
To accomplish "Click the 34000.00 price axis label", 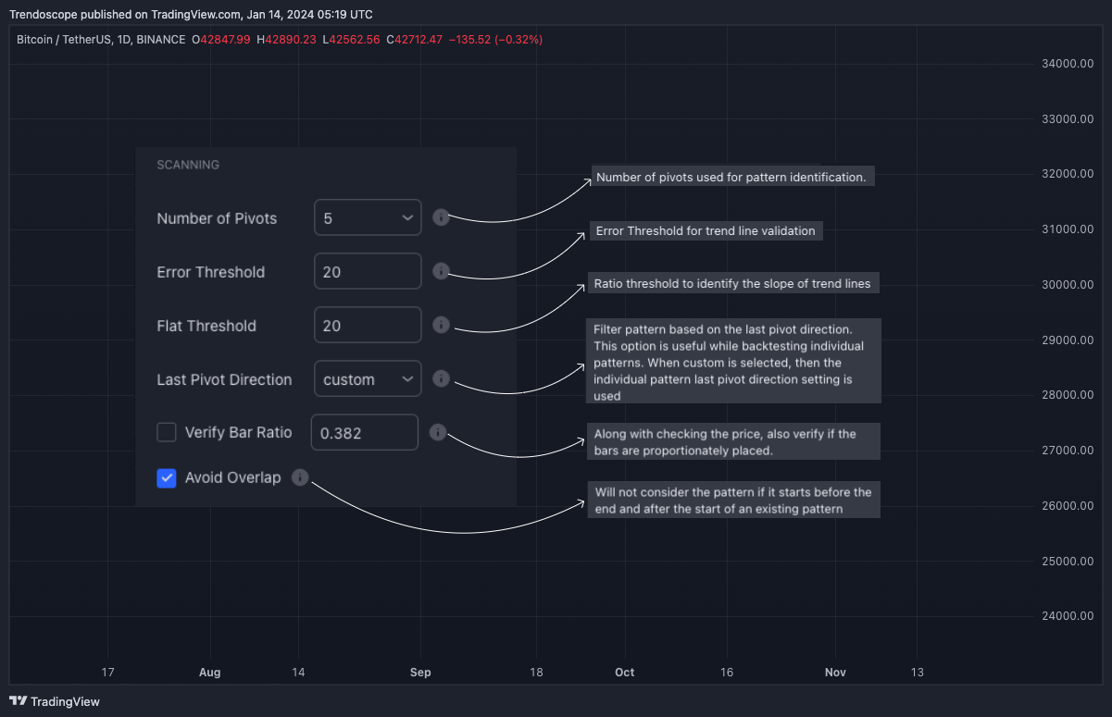I will pyautogui.click(x=1068, y=64).
